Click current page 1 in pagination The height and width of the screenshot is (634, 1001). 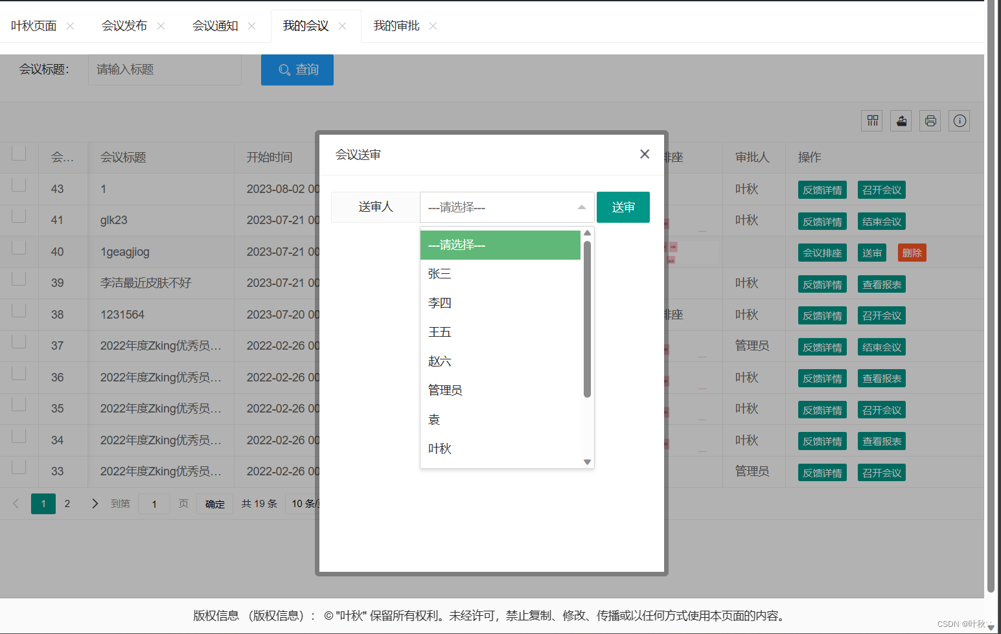click(43, 504)
